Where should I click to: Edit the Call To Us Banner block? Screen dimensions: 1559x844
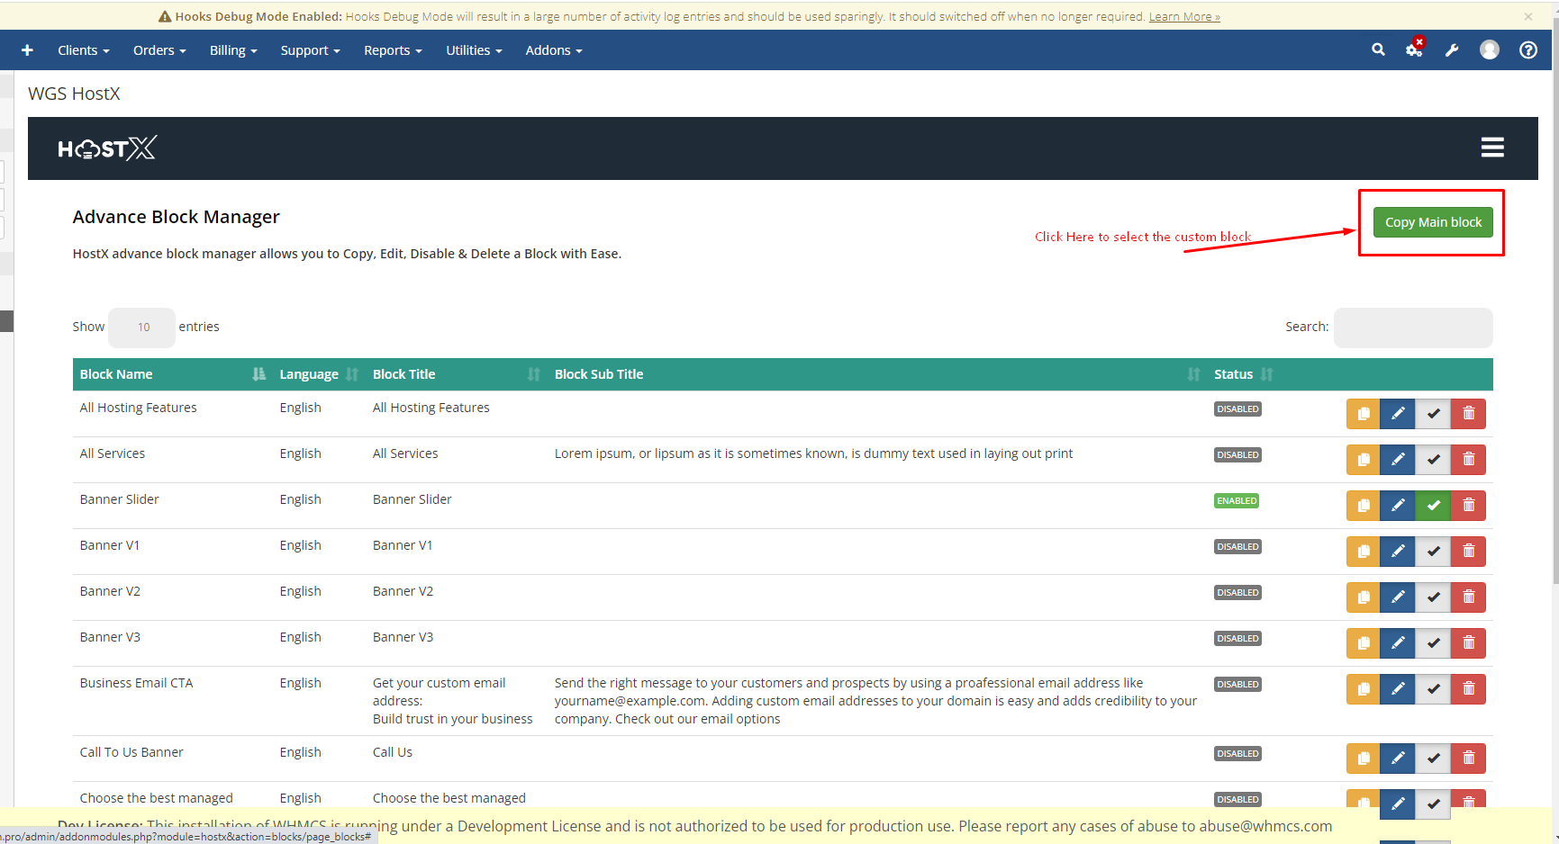click(x=1398, y=759)
